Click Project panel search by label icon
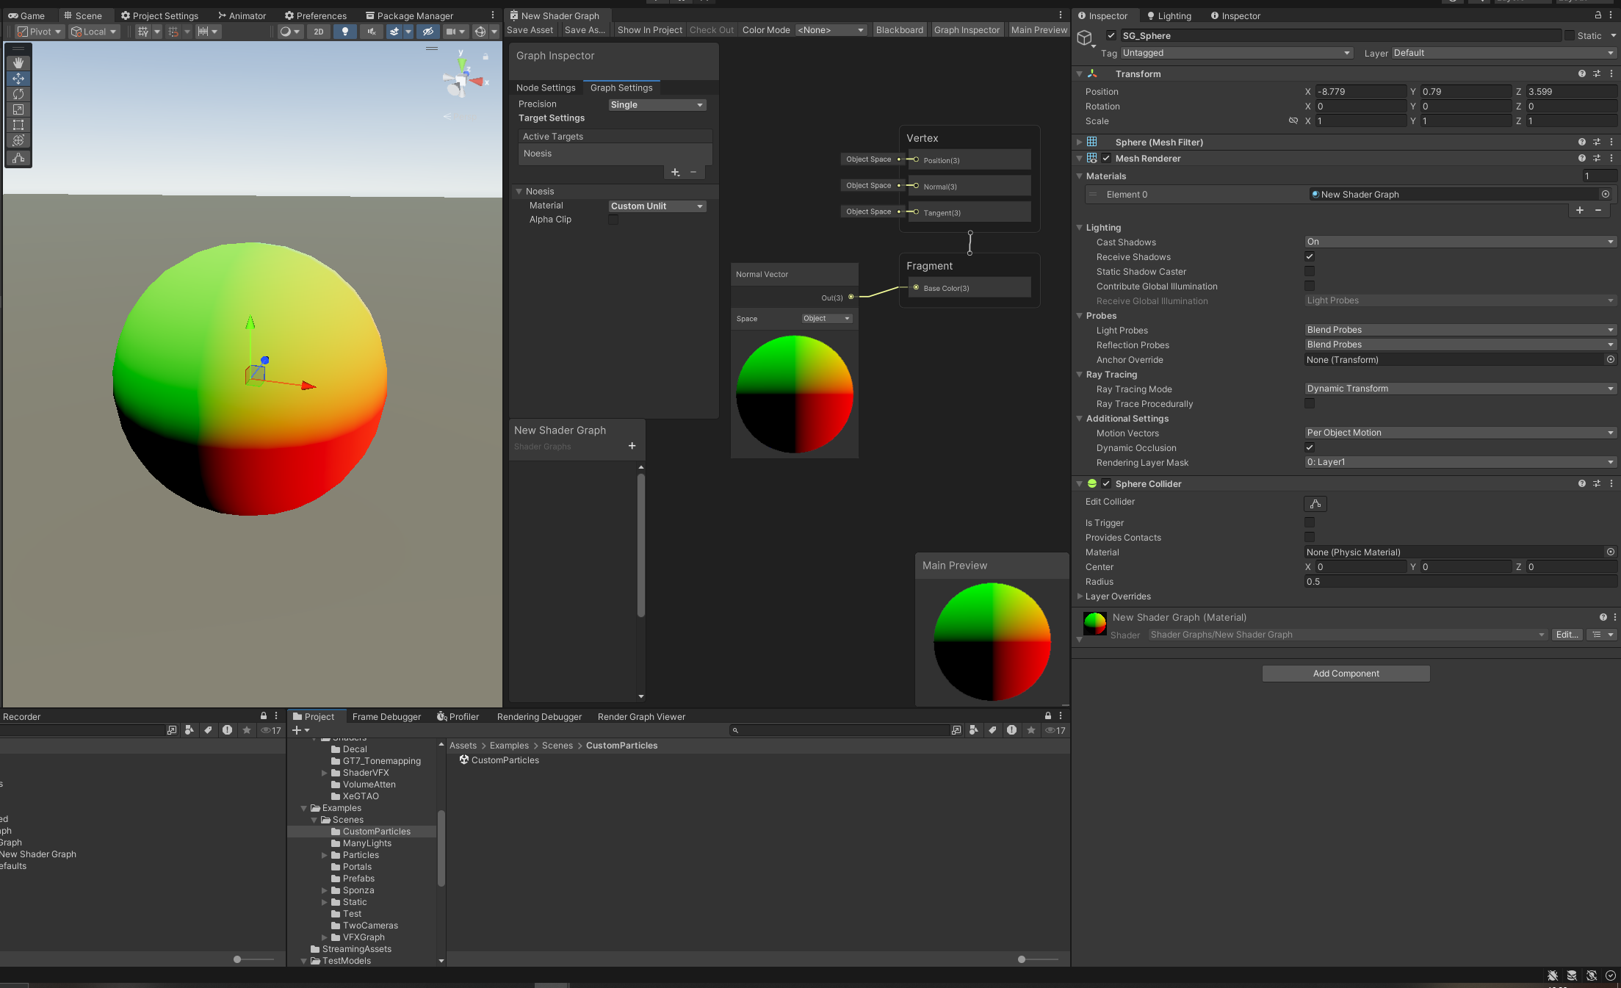Viewport: 1621px width, 988px height. pyautogui.click(x=992, y=730)
